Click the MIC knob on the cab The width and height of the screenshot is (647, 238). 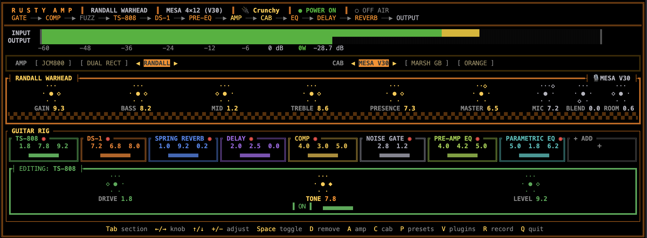(545, 94)
